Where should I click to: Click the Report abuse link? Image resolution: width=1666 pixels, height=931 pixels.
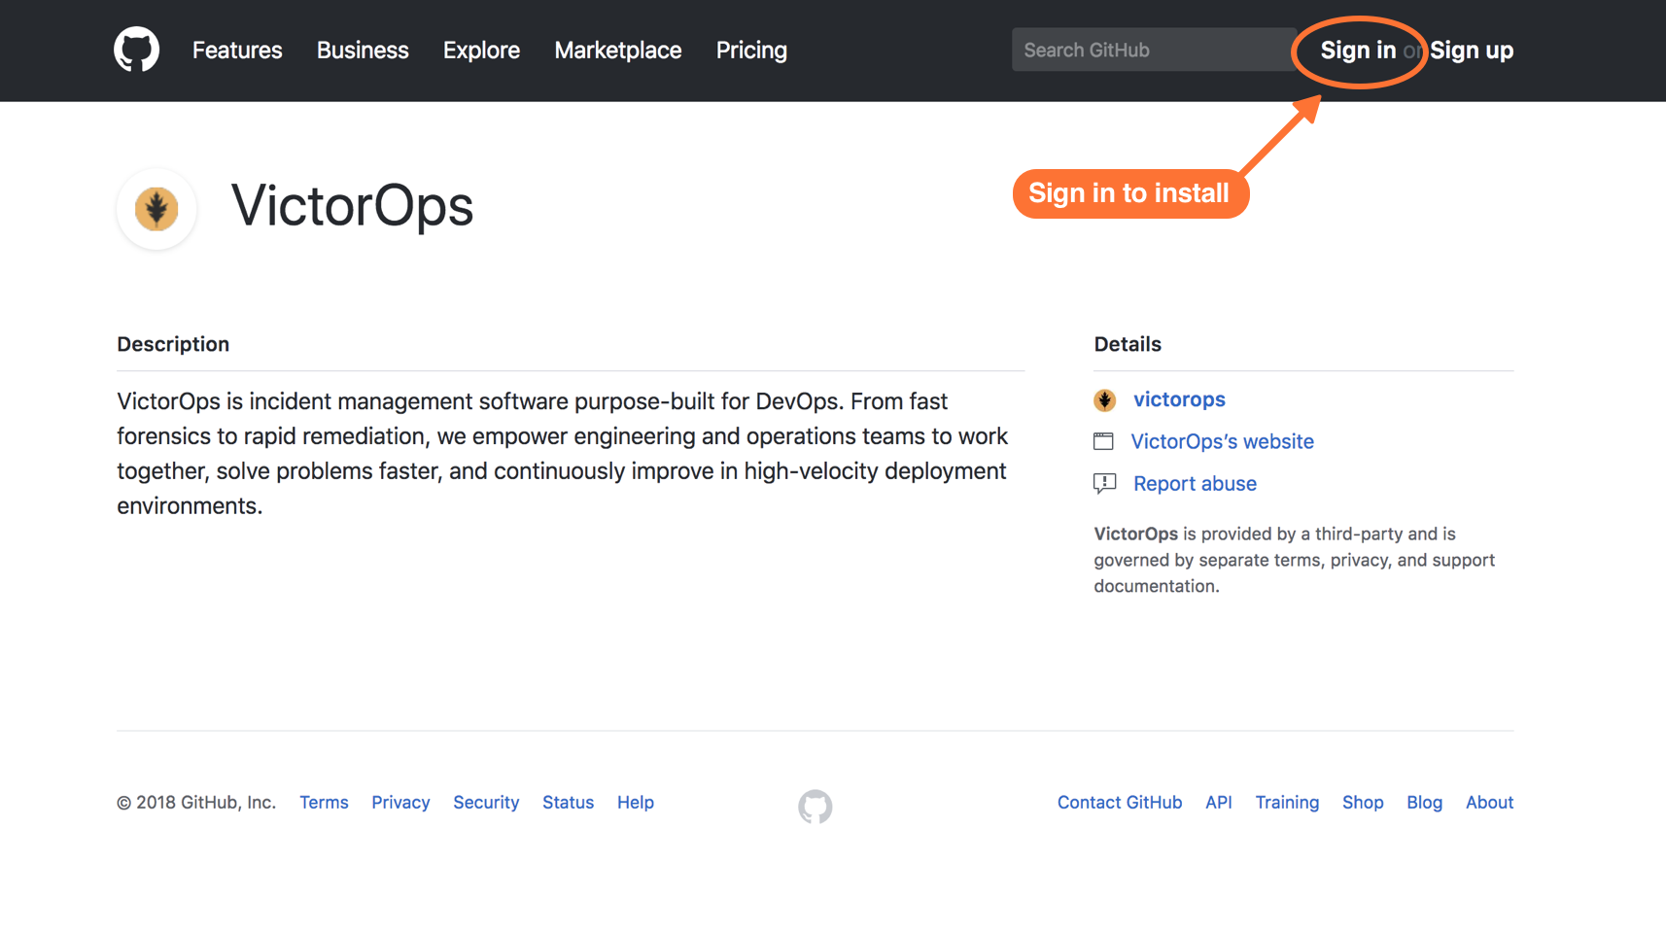point(1194,483)
